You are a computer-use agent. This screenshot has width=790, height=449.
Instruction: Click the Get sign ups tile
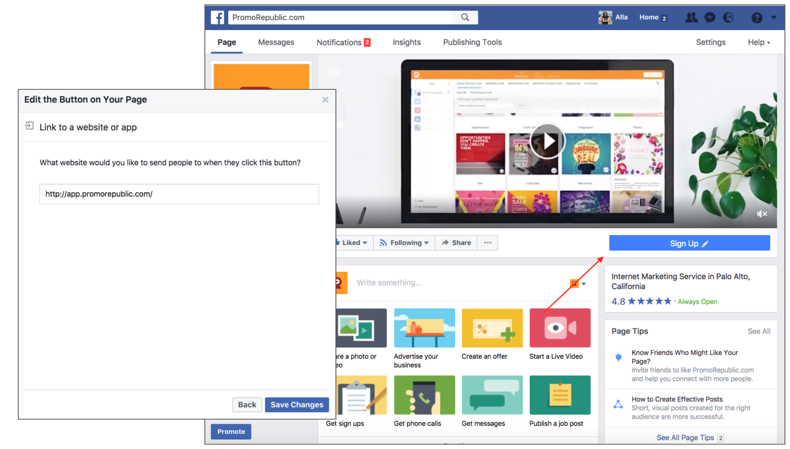point(361,401)
